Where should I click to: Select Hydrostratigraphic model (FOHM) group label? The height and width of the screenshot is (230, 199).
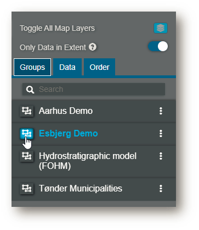pos(88,161)
